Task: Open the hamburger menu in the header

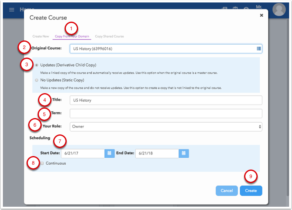Action: click(11, 10)
